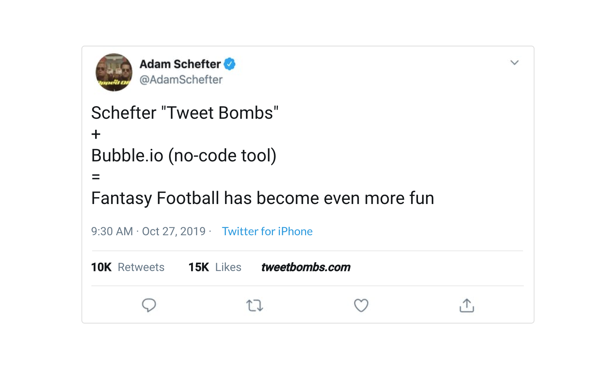Click the Adam Schefter display name
Image resolution: width=603 pixels, height=373 pixels.
(x=180, y=64)
